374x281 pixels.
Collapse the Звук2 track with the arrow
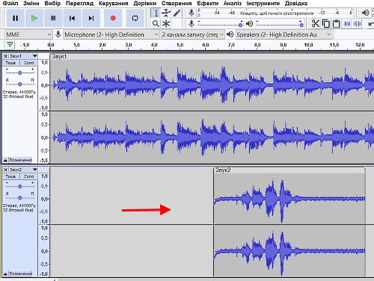point(5,274)
